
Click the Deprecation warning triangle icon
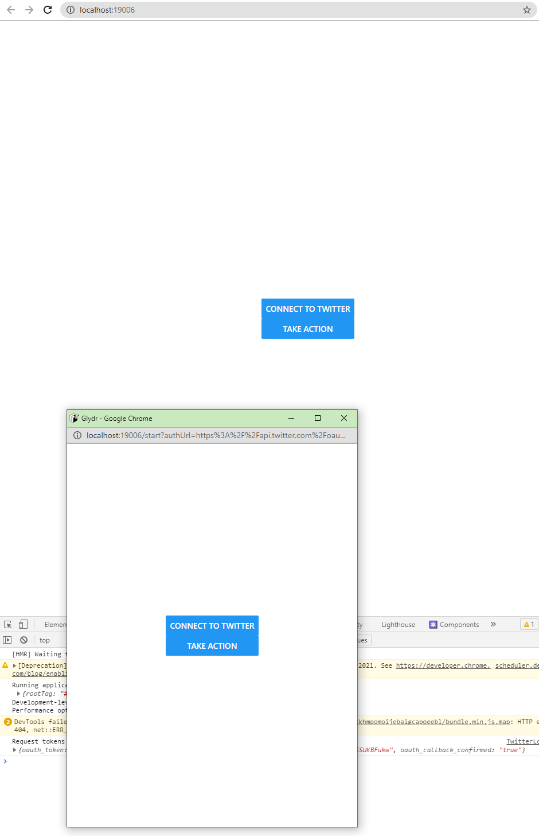coord(5,665)
